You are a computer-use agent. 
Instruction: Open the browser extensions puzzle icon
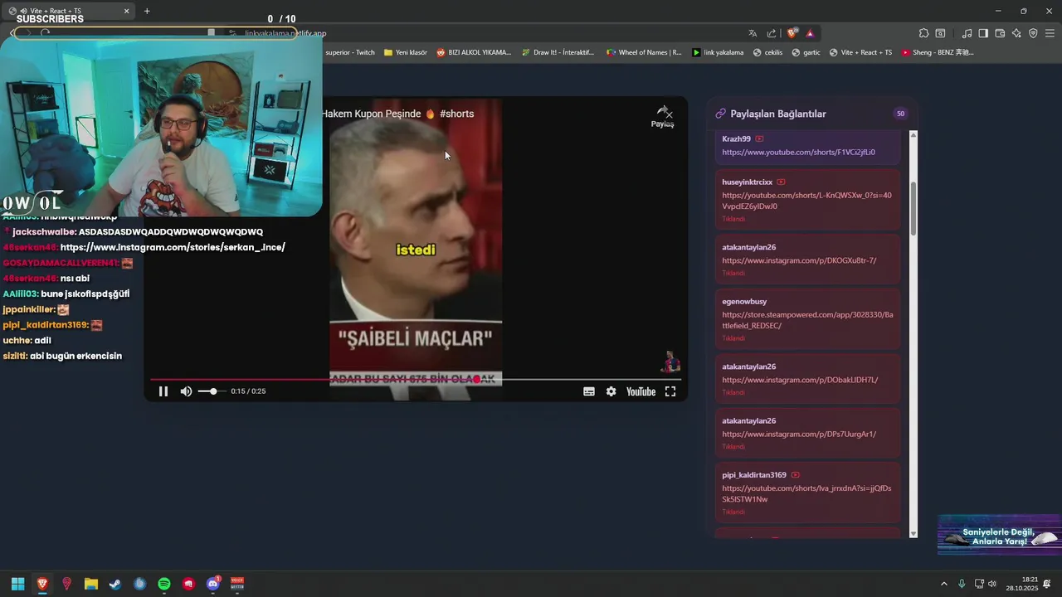tap(923, 33)
